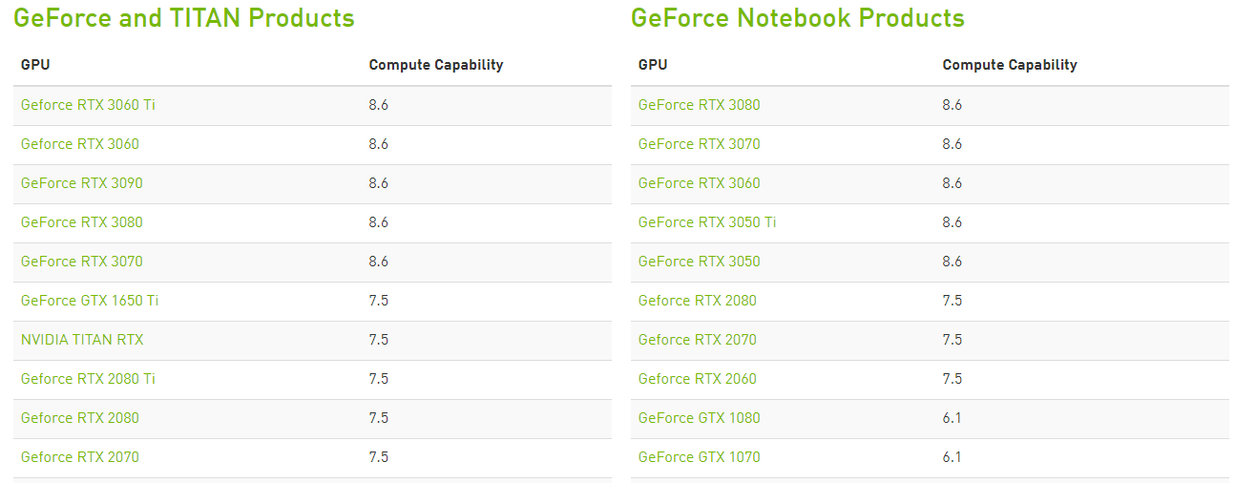Image resolution: width=1235 pixels, height=483 pixels.
Task: Select the 8.6 value for GeForce RTX 3090
Action: tap(379, 183)
